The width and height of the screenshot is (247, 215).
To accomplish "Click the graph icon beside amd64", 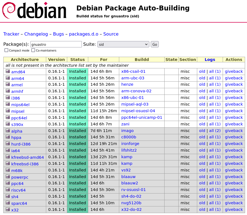I will tap(8, 71).
